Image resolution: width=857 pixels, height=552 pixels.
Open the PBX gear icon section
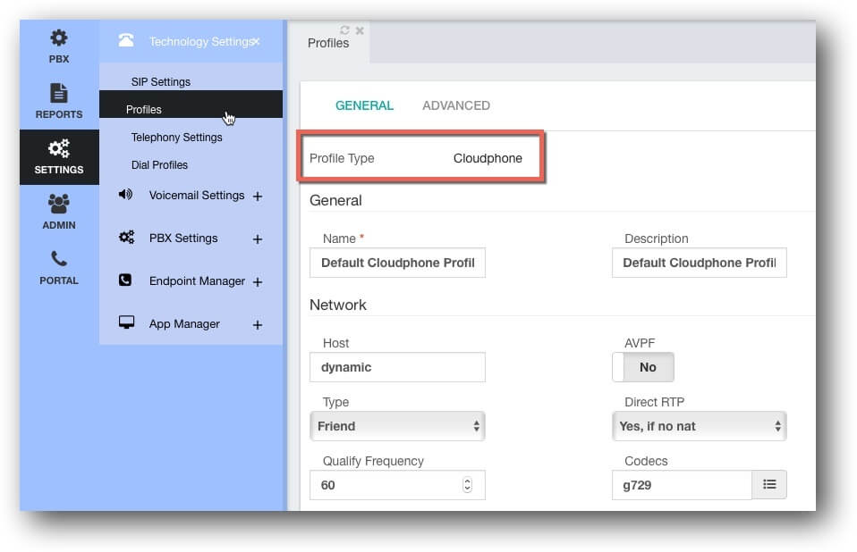[59, 38]
